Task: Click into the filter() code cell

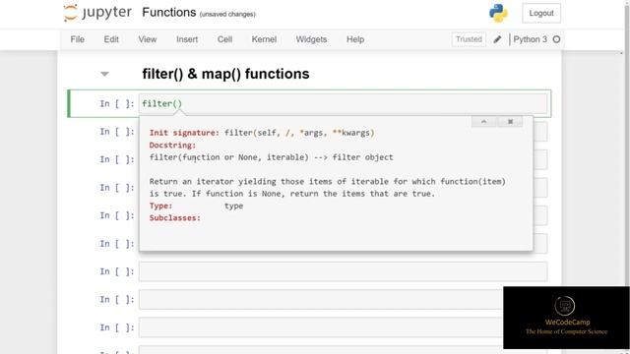Action: click(343, 103)
